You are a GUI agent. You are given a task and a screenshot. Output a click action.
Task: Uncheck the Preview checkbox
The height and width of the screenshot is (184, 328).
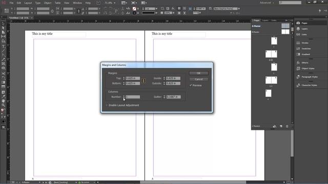point(191,85)
